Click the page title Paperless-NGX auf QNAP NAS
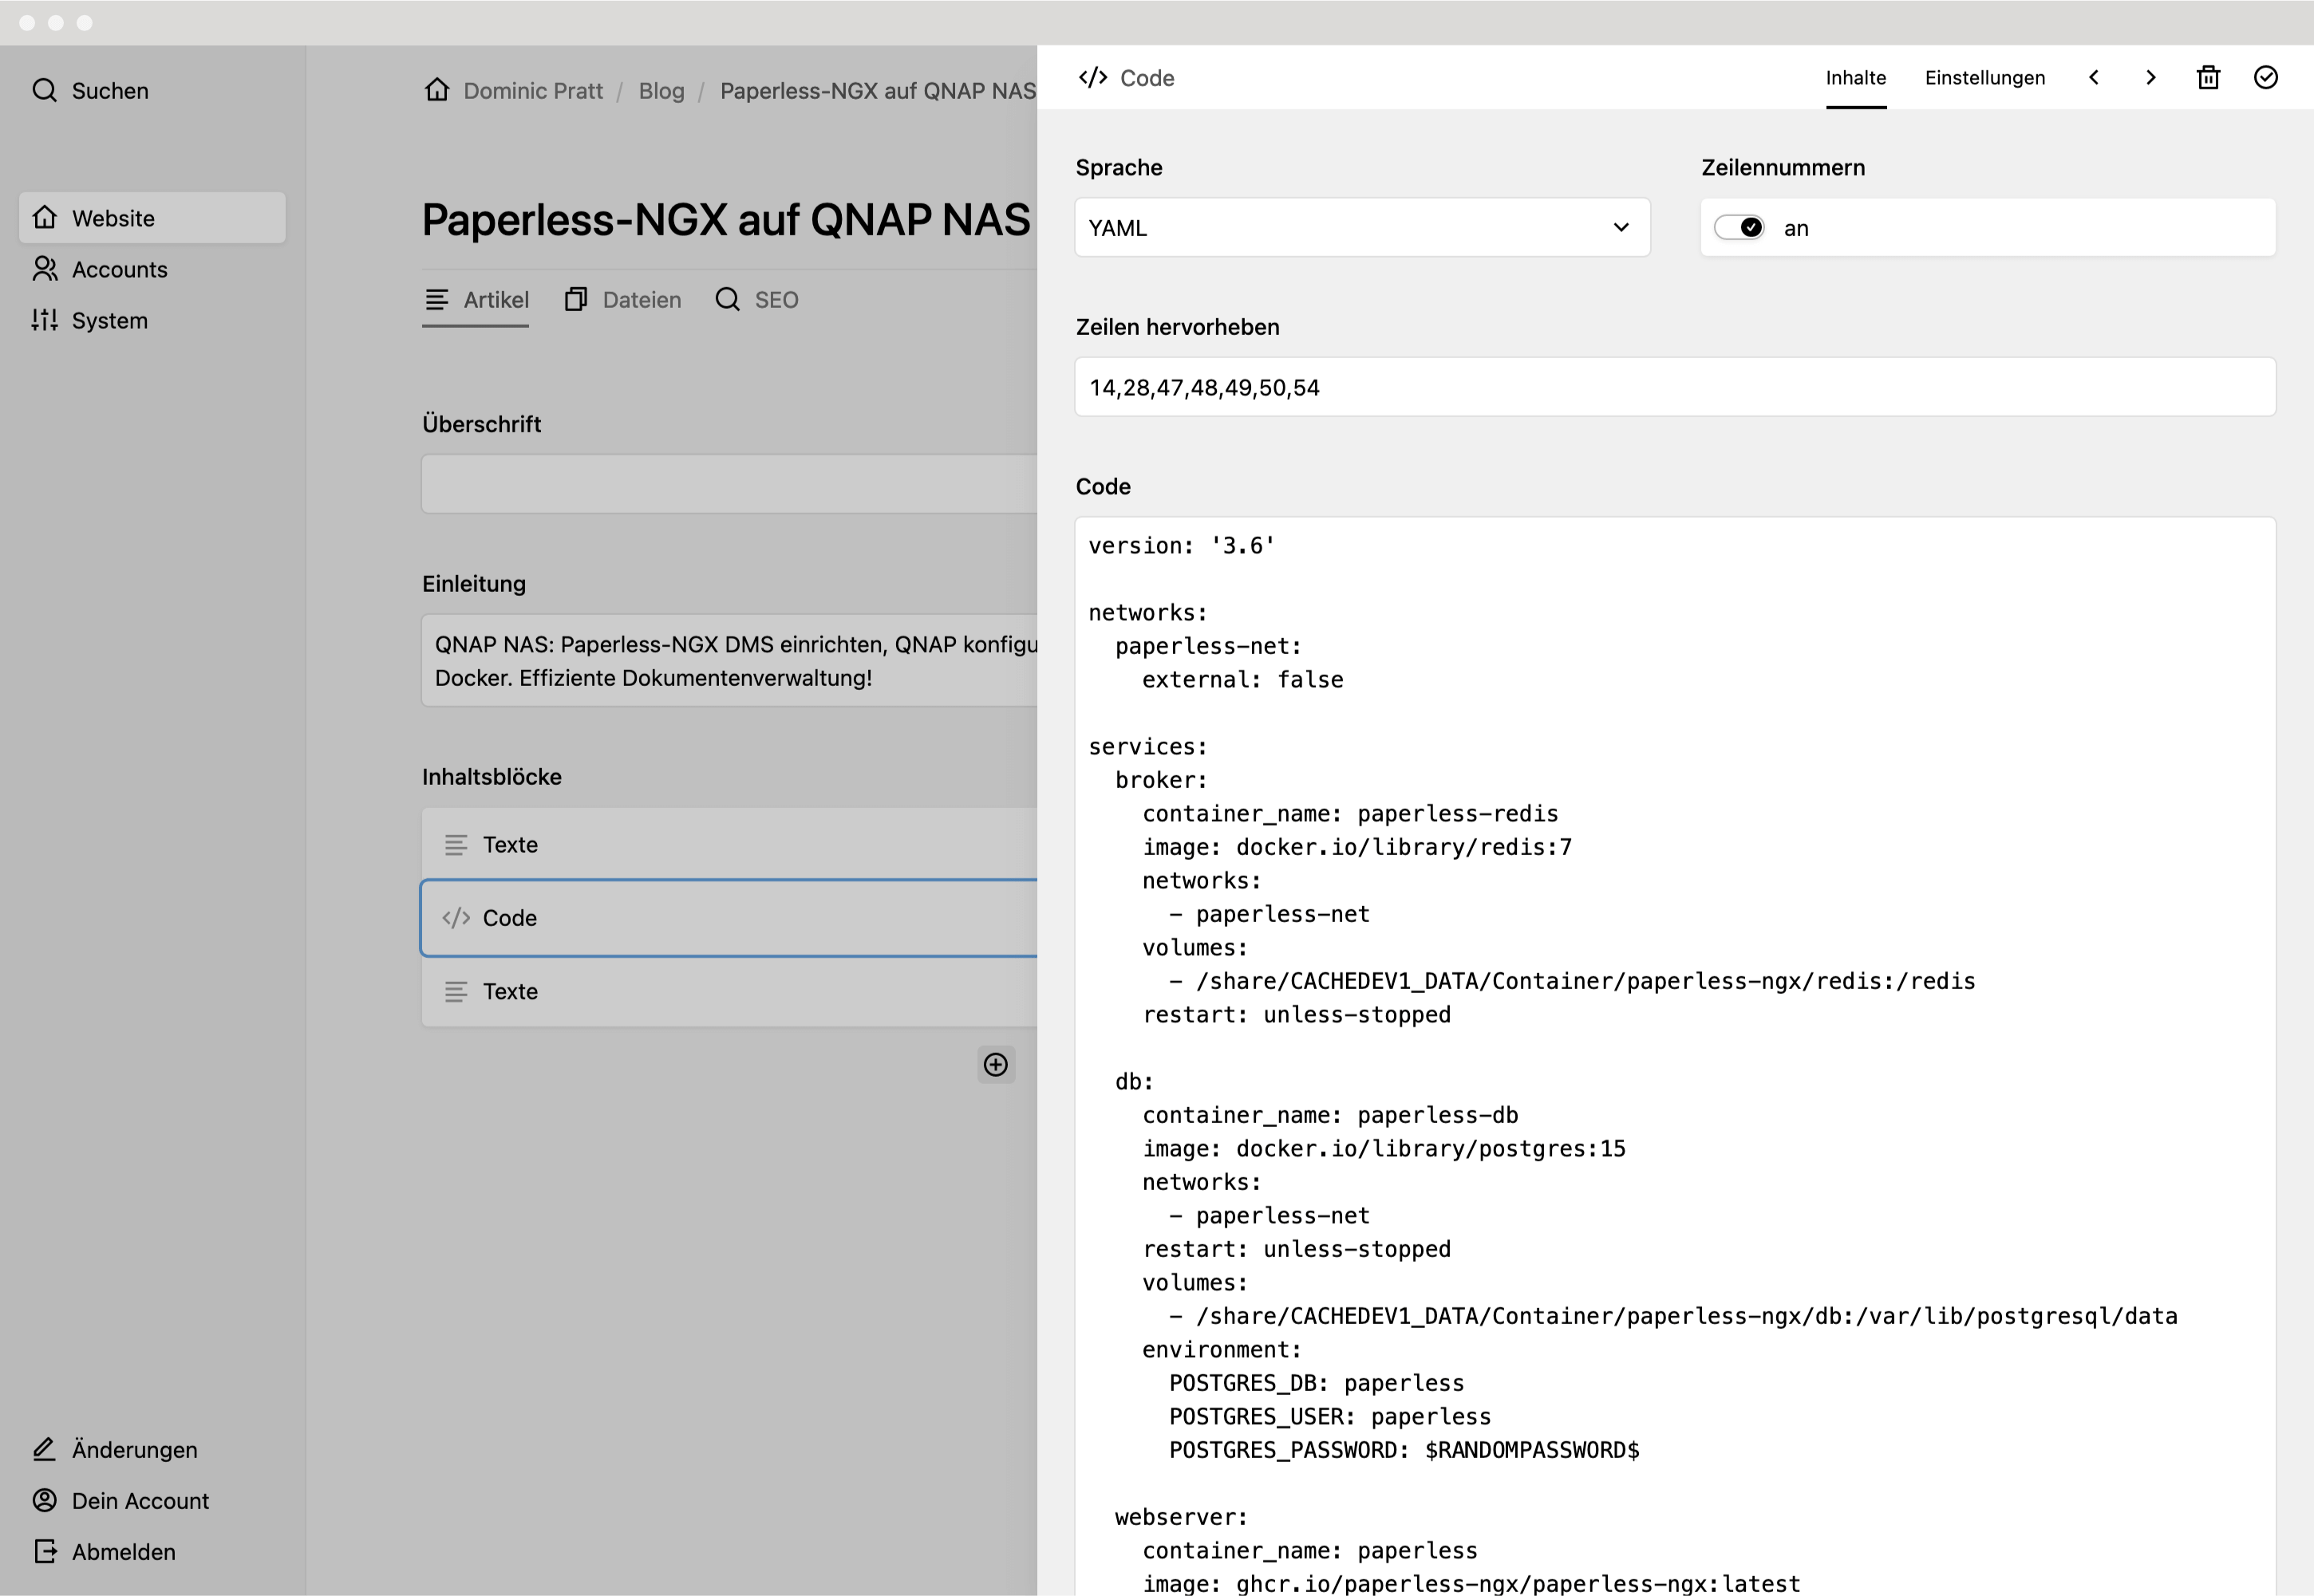 tap(725, 219)
